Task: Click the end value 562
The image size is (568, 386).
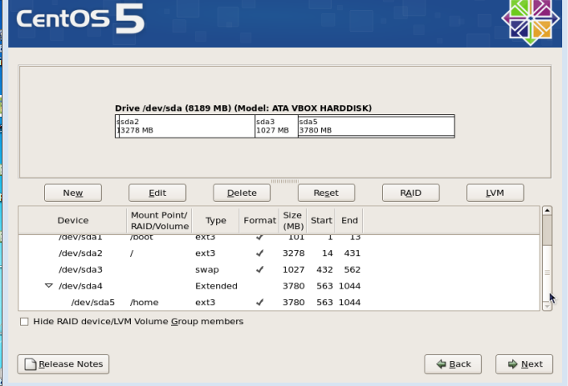Action: [x=352, y=269]
